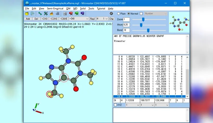Click the save file icon
Screen dimensions: 213x123
[x=32, y=13]
